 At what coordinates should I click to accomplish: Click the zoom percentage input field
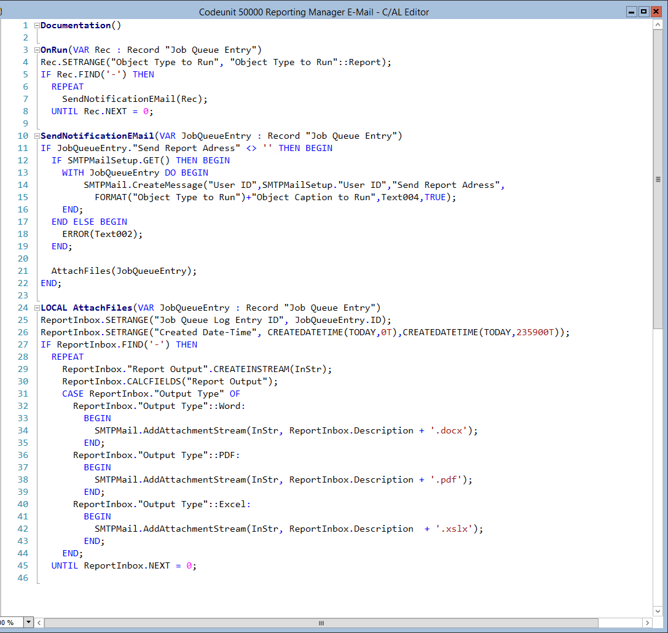point(12,623)
